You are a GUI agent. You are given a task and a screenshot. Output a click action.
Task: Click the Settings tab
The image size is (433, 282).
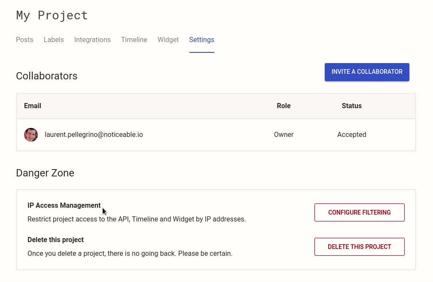(x=201, y=40)
